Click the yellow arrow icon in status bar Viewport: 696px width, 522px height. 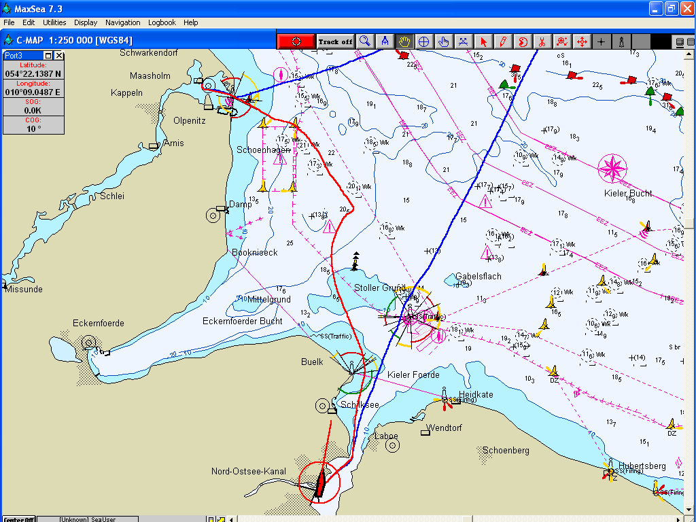coord(221,519)
